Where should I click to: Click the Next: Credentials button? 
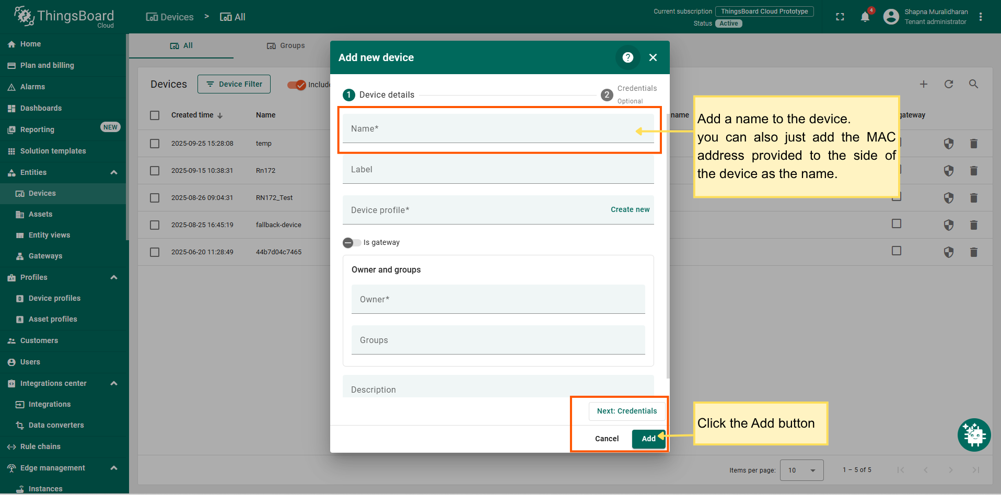(x=626, y=411)
